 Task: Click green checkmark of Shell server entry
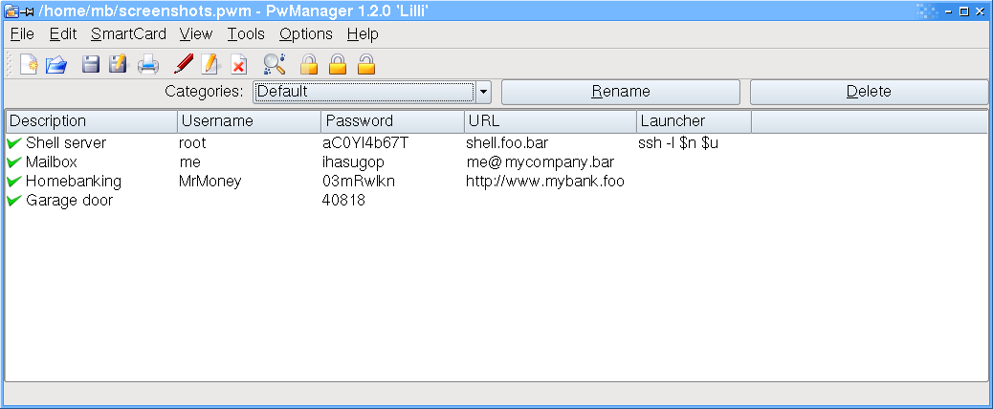tap(14, 143)
